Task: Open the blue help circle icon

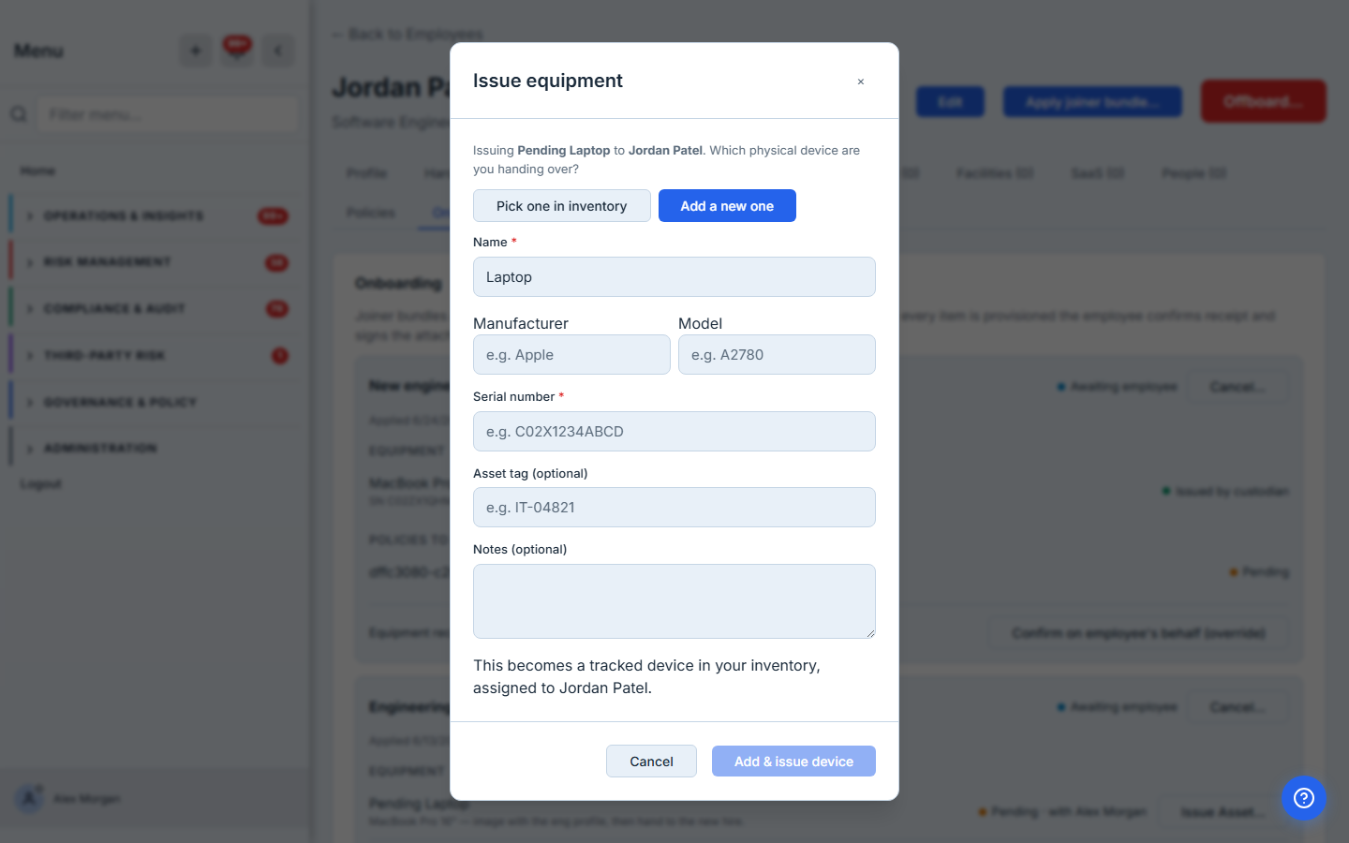Action: point(1304,798)
